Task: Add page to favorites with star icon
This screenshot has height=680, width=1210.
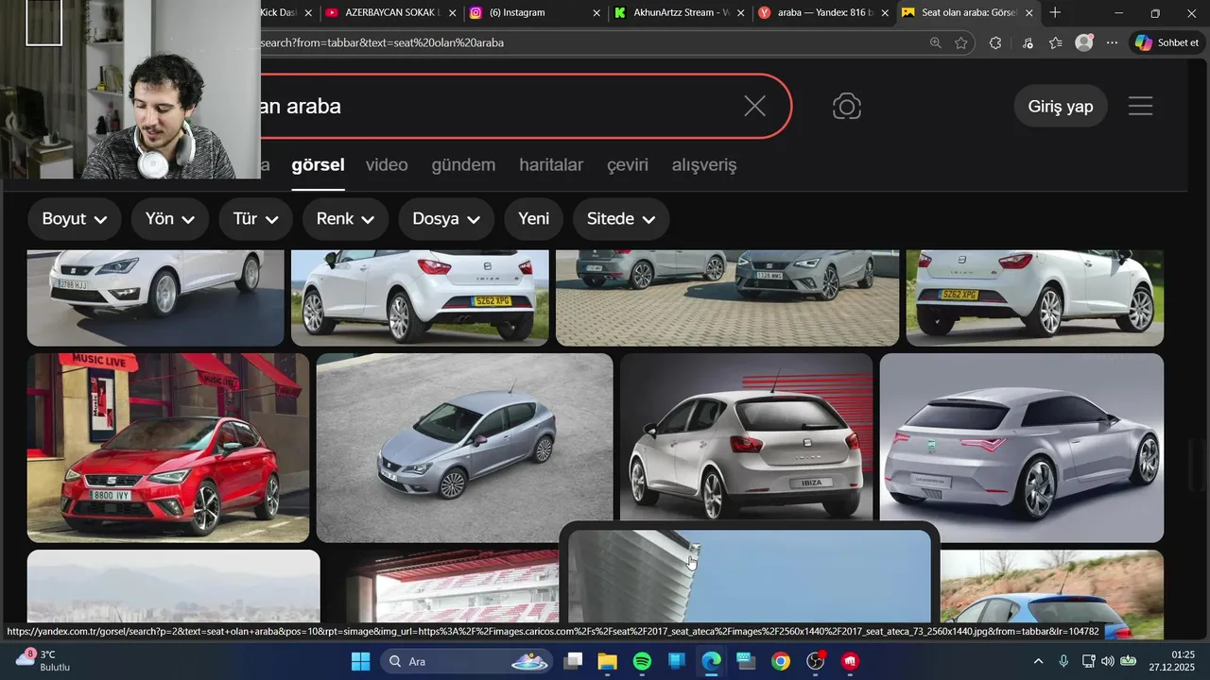Action: (x=961, y=42)
